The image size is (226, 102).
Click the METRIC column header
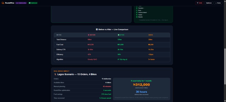(x=59, y=35)
